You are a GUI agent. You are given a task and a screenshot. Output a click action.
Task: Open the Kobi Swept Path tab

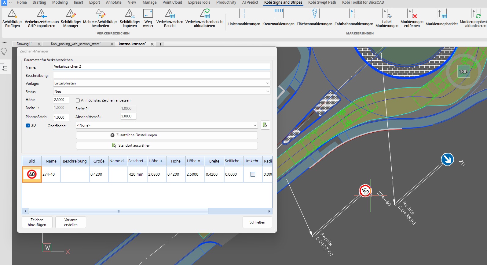coord(322,2)
